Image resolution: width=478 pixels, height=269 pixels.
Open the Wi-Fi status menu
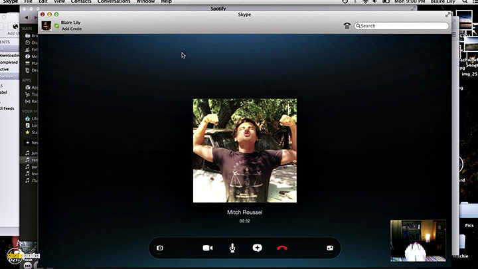(x=365, y=1)
